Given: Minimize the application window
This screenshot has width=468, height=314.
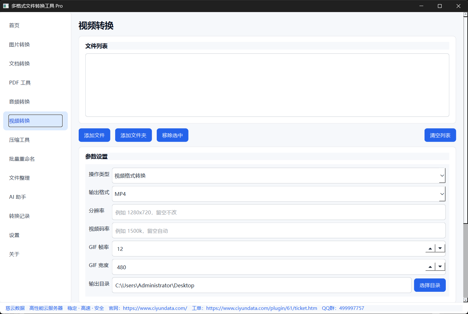Looking at the screenshot, I should tap(421, 6).
